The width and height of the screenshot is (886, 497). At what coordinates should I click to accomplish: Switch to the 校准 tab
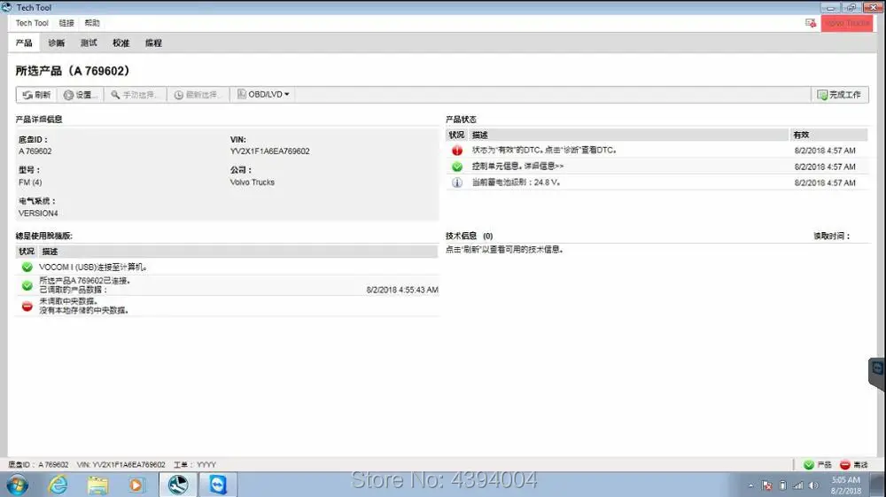point(120,43)
